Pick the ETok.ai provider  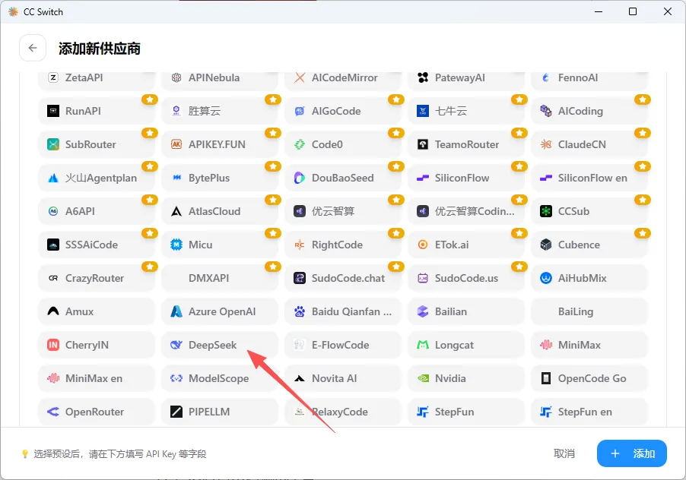[466, 245]
